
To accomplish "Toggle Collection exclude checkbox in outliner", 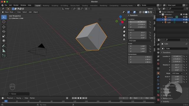I will coord(181,14).
